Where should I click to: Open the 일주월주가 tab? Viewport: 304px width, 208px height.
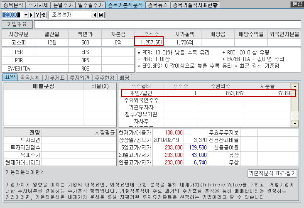tap(91, 5)
